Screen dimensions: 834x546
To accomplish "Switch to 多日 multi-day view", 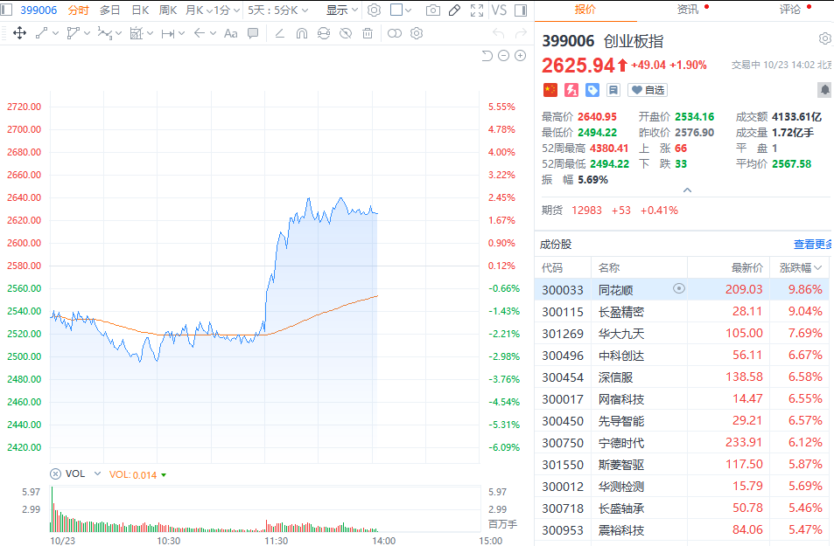I will (x=109, y=10).
